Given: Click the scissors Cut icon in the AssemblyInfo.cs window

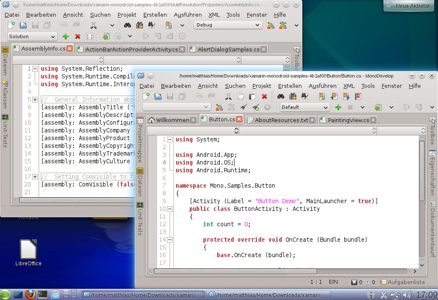Looking at the screenshot, I should coord(94,25).
